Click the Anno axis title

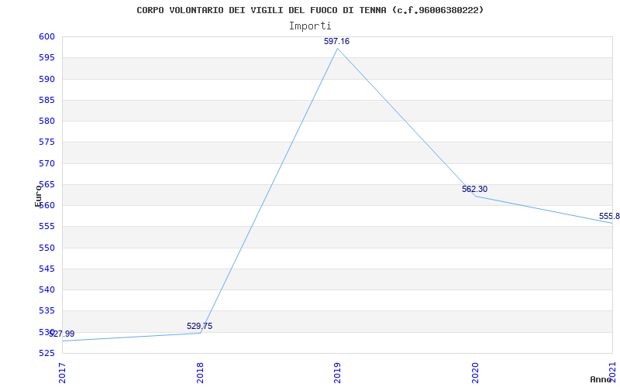pos(601,379)
